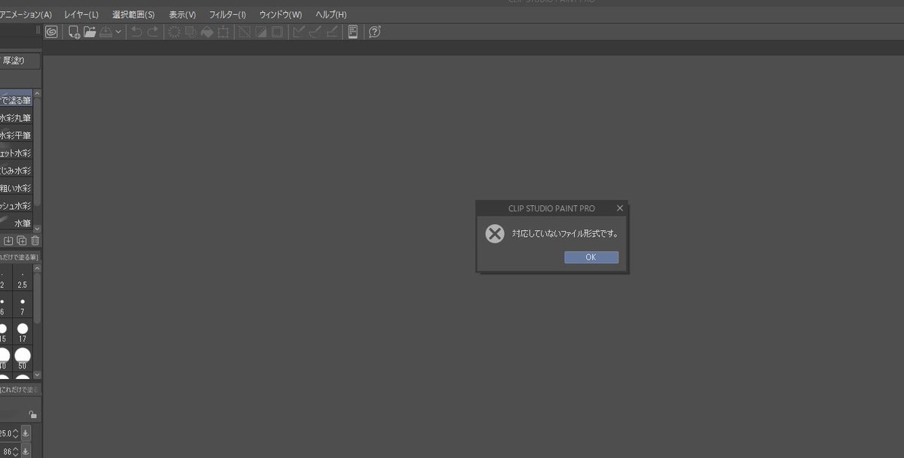904x458 pixels.
Task: Launch CLIP STUDIO spiral icon
Action: (51, 32)
